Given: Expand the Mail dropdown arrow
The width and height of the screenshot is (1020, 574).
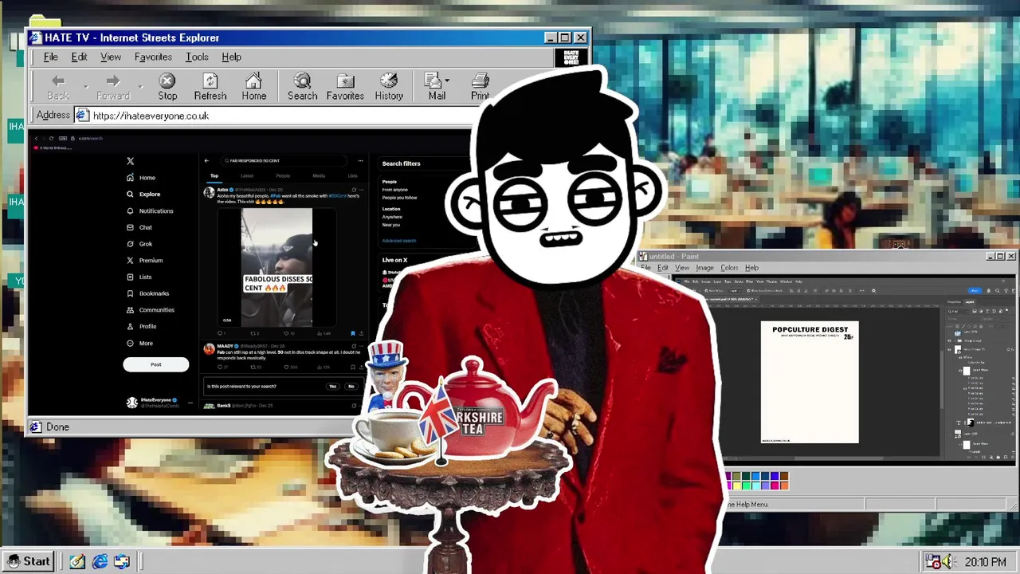Looking at the screenshot, I should (447, 81).
